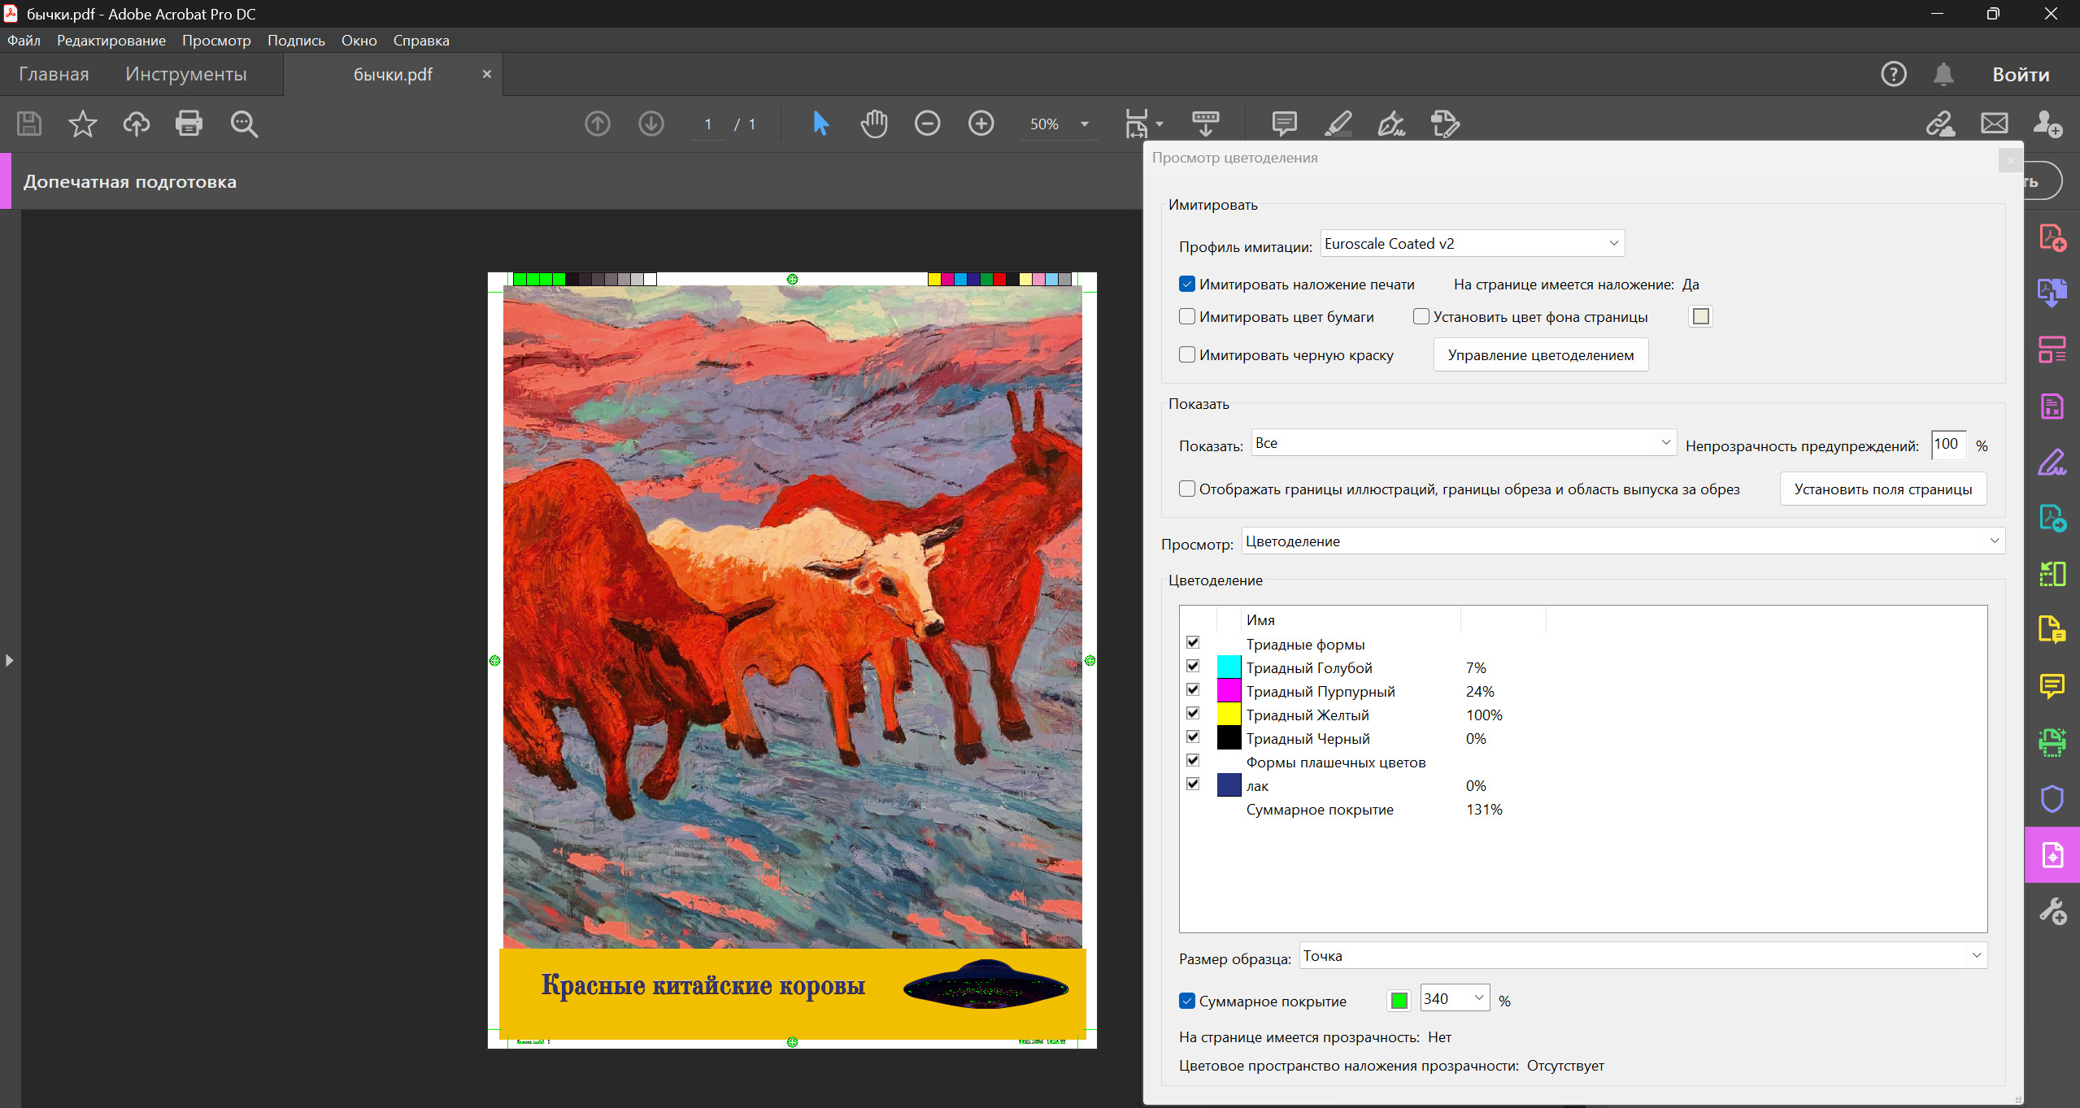Open the Справка menu
2080x1108 pixels.
click(x=421, y=40)
